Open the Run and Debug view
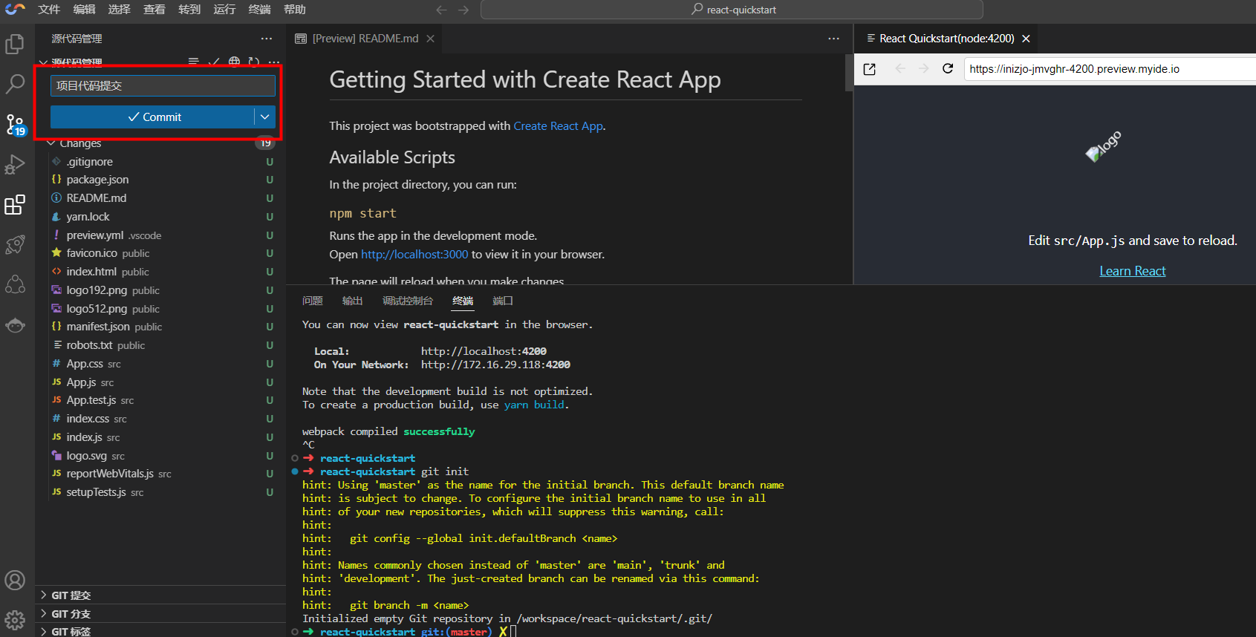Image resolution: width=1256 pixels, height=637 pixels. [15, 164]
